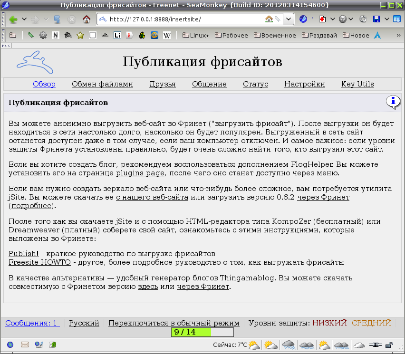Open the Linux+ bookmarks folder
This screenshot has height=354, width=405.
point(196,35)
